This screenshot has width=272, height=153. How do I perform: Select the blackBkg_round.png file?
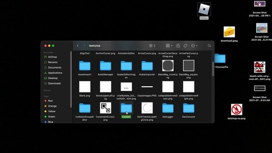coord(168,65)
